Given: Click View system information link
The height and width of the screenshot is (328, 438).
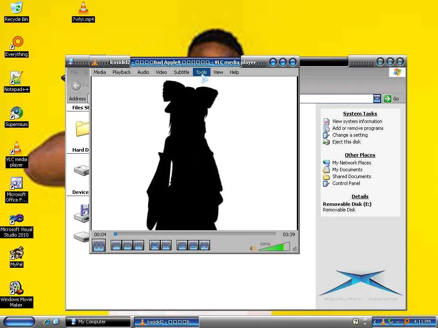Looking at the screenshot, I should [x=357, y=121].
